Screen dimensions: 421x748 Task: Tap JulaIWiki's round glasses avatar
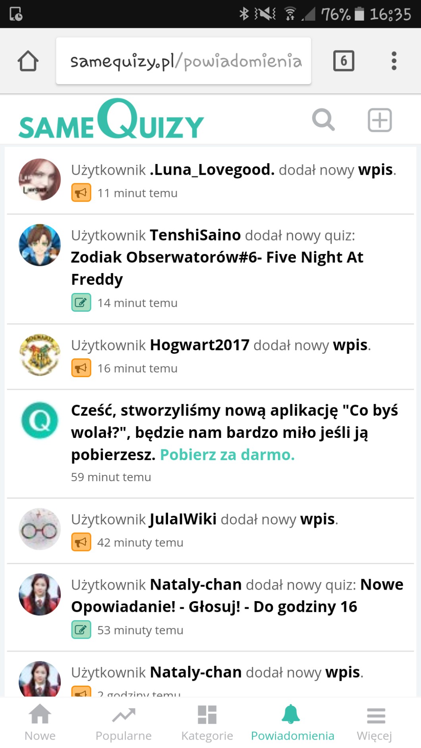(40, 529)
